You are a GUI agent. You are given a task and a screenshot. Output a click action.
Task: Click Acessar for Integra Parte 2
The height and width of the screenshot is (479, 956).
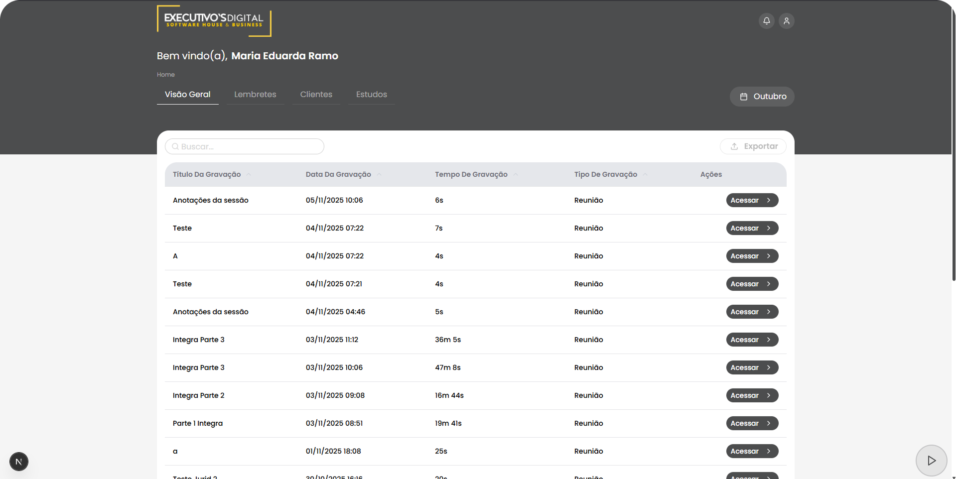(752, 395)
